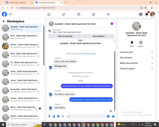Open Lemos apartment conversation
The image size is (159, 127).
(x=21, y=82)
